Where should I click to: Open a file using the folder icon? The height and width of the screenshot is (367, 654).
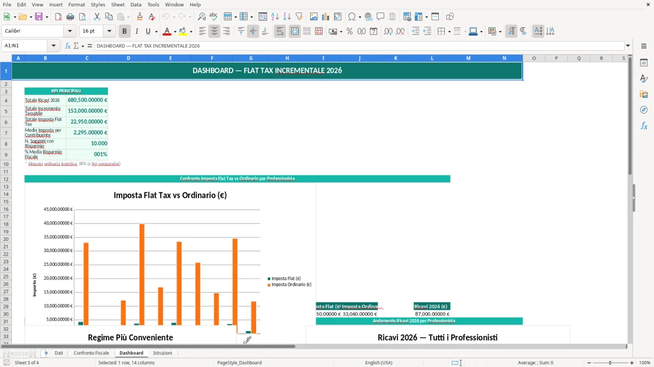(22, 17)
